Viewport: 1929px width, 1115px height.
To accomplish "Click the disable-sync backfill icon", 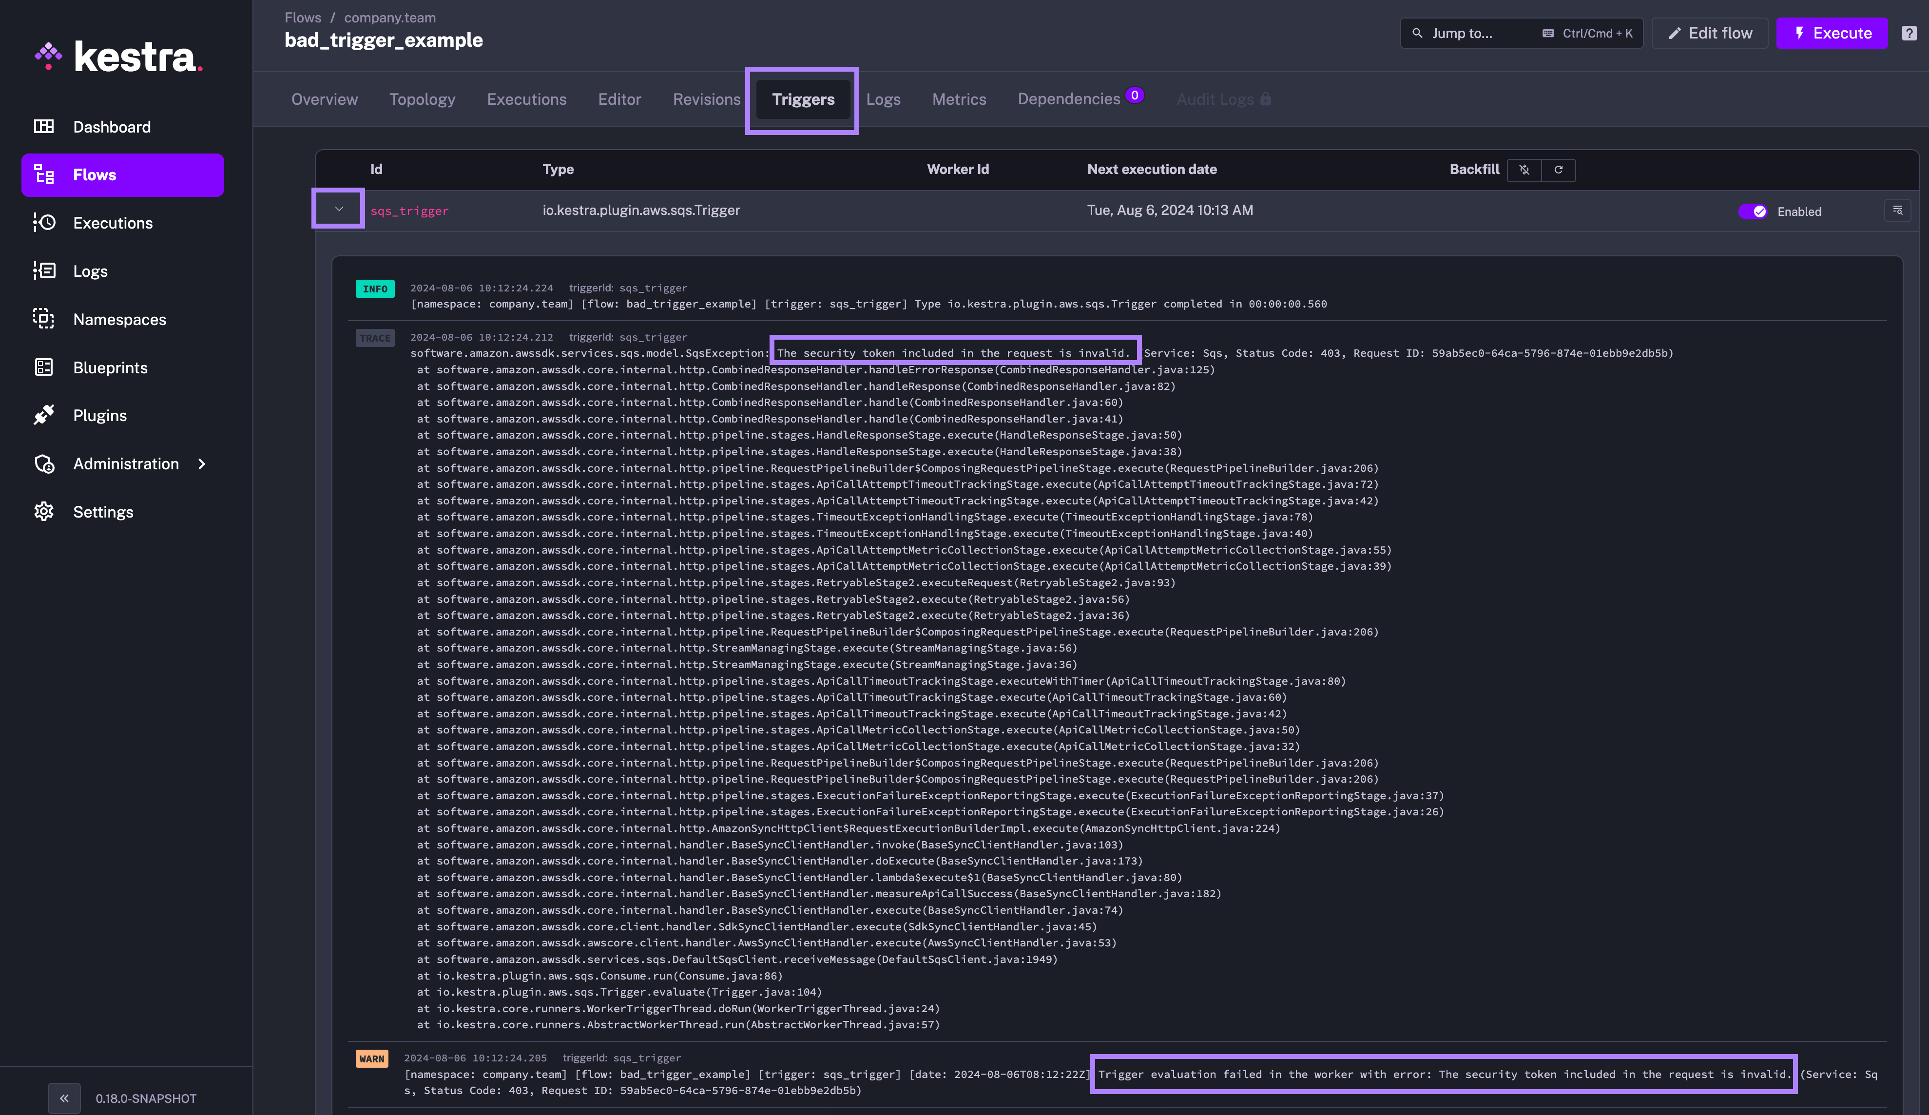I will 1524,170.
